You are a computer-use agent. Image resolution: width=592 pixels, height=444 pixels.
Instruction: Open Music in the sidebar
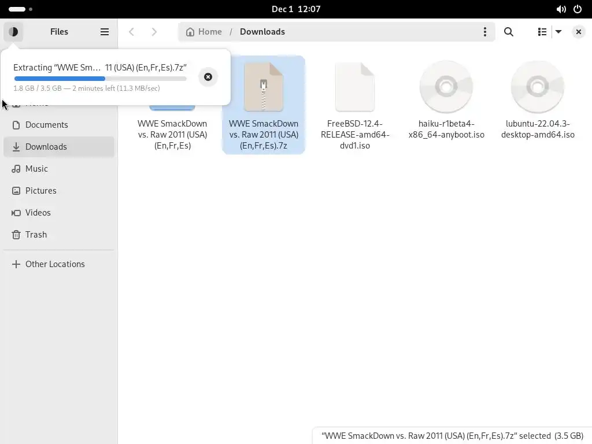[x=59, y=169]
